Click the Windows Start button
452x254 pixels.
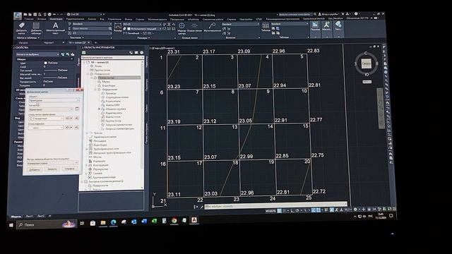[11, 225]
